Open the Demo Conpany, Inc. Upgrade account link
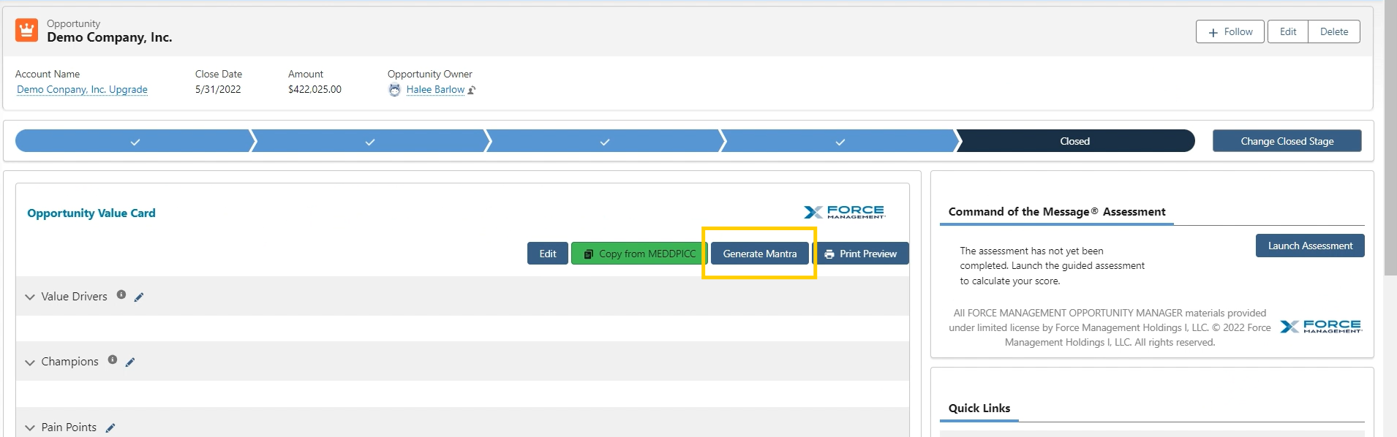 (82, 89)
